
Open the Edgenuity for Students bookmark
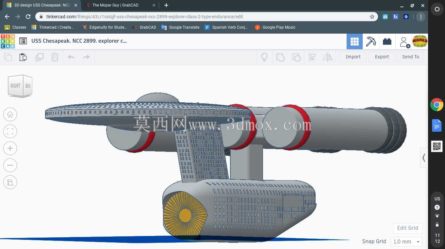[104, 27]
